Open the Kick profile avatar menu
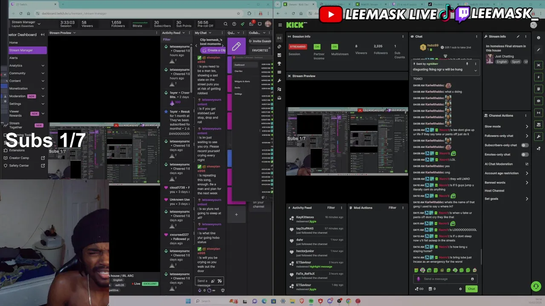 pyautogui.click(x=534, y=25)
